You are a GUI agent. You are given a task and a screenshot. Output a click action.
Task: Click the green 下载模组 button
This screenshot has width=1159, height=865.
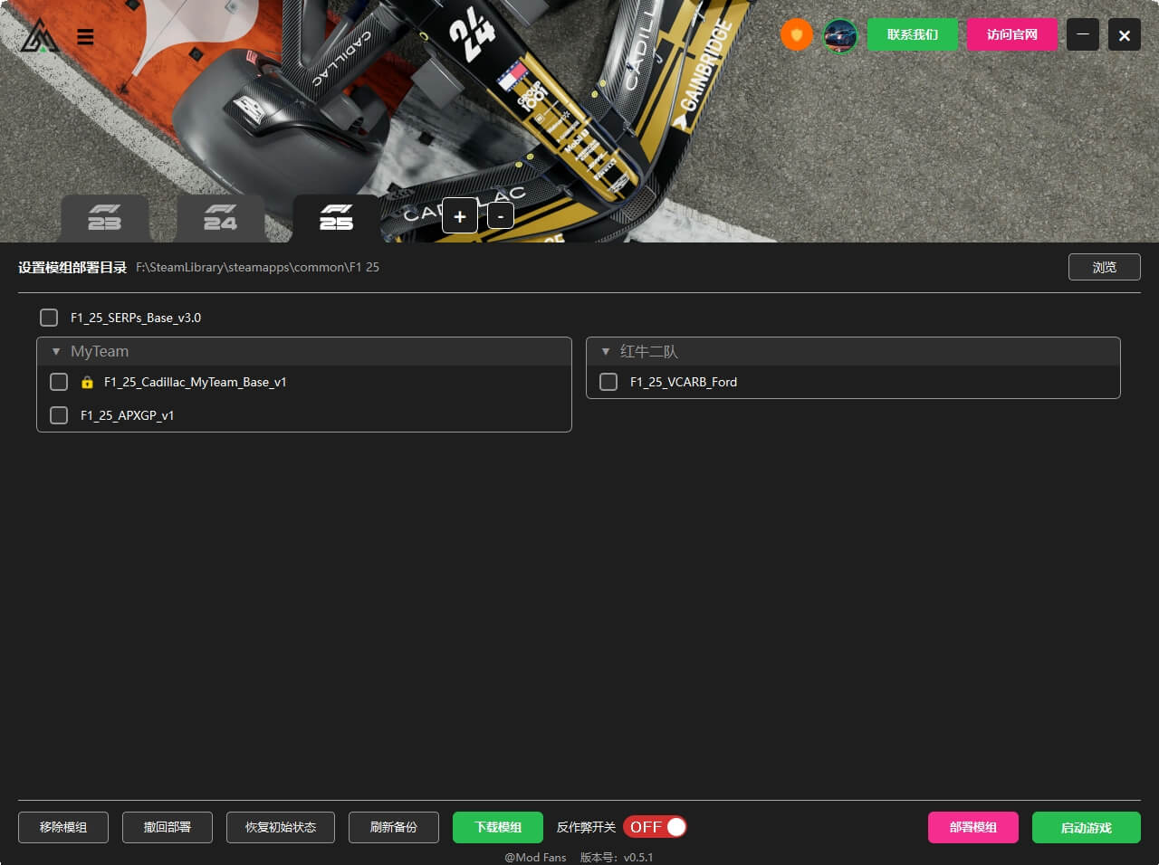(x=498, y=827)
